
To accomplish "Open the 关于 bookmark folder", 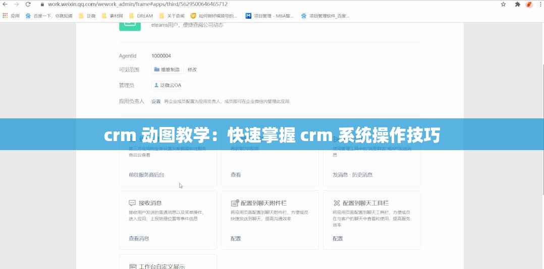I will [172, 16].
